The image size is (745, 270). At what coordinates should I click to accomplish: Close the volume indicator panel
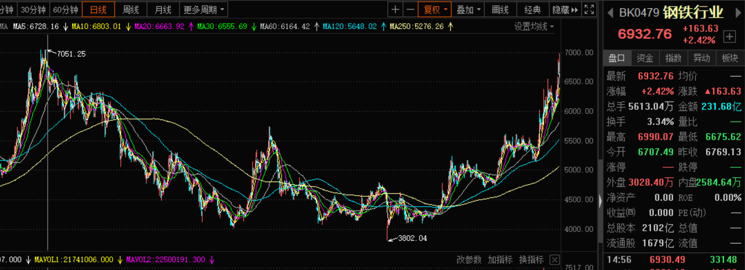[555, 260]
